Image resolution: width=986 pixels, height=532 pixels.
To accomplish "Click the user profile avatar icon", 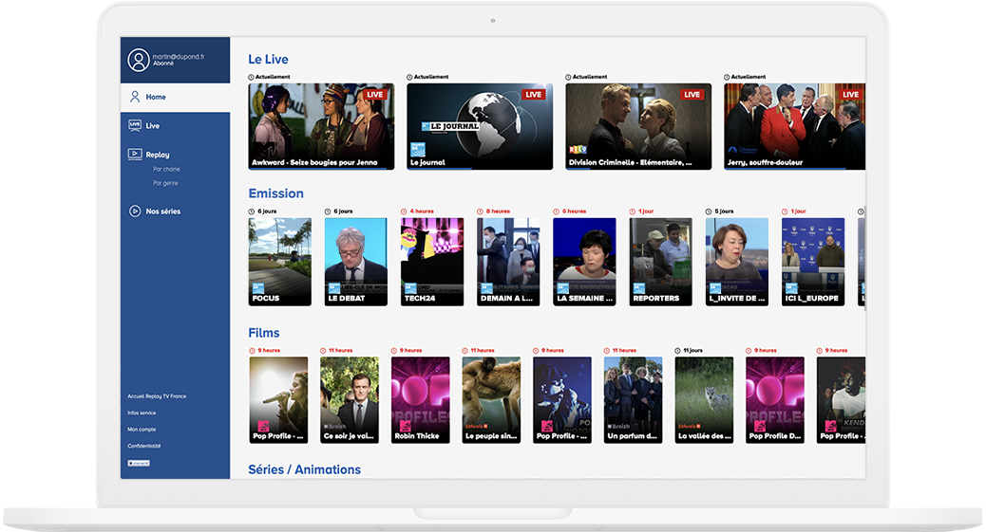I will (x=139, y=61).
